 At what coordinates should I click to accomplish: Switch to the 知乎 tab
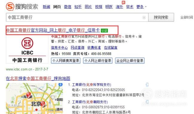[78, 7]
